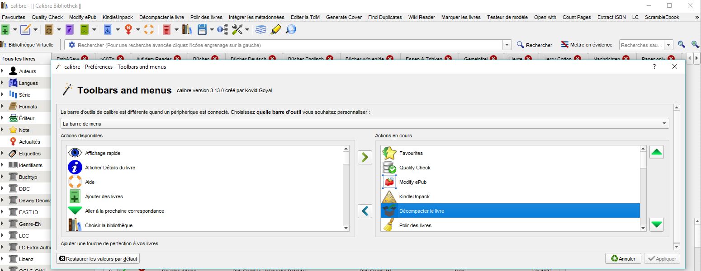This screenshot has height=271, width=701.
Task: Click the Save to disk floppy icon
Action: 202,30
